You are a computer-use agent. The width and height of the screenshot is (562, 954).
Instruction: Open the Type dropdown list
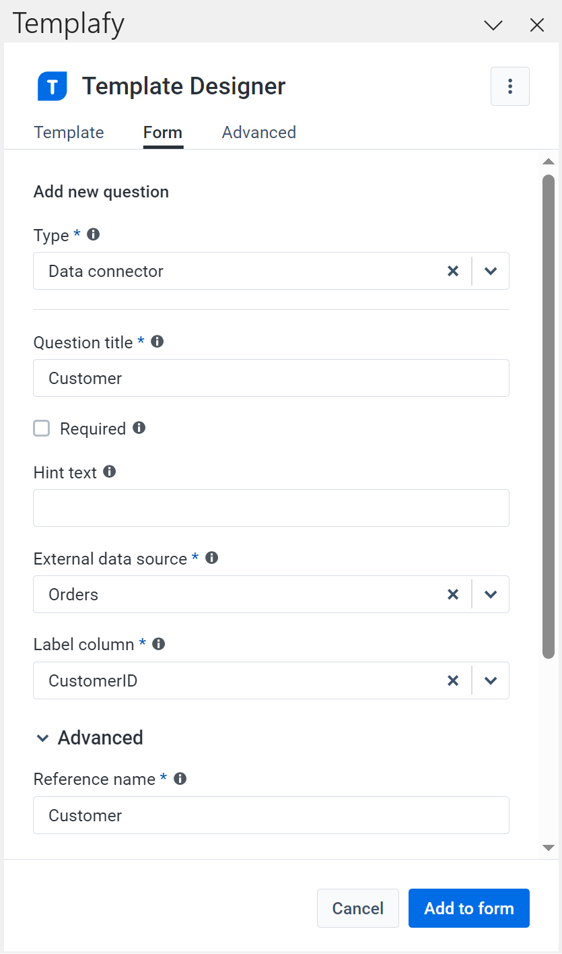click(491, 271)
